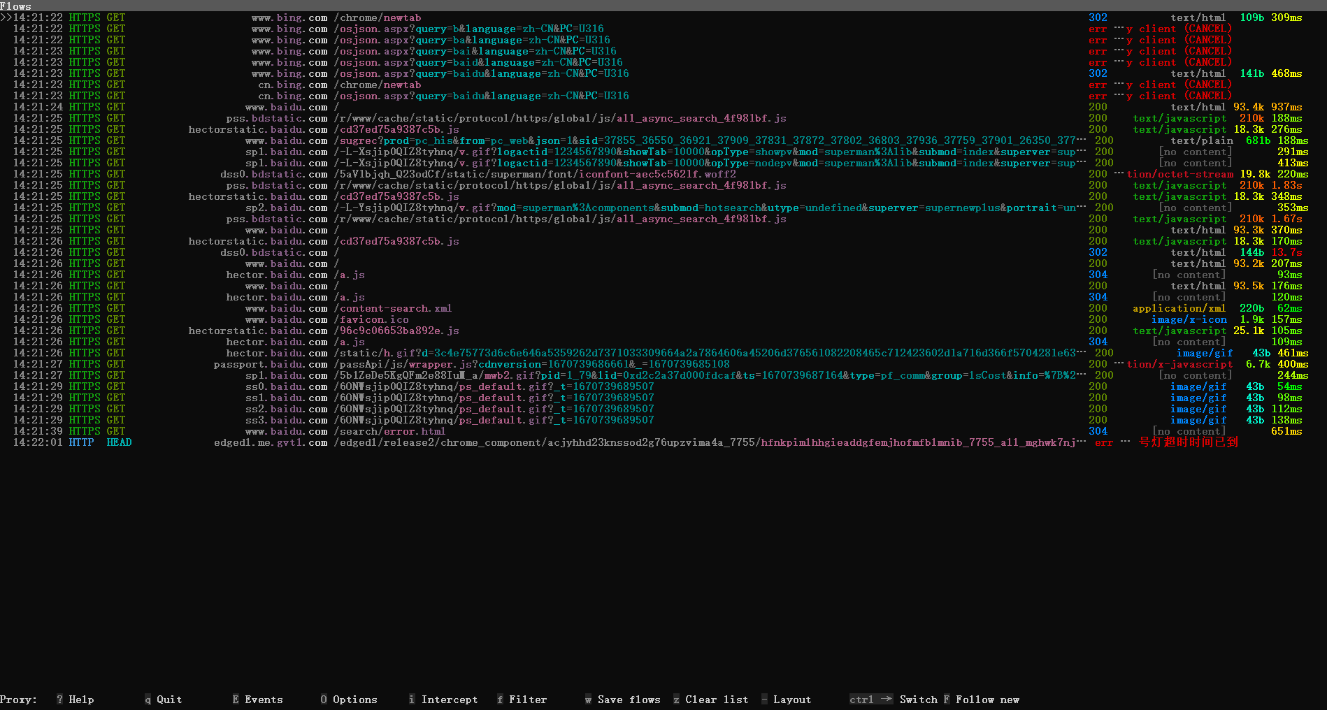Click the Filter shortcut
1327x710 pixels.
tap(522, 700)
